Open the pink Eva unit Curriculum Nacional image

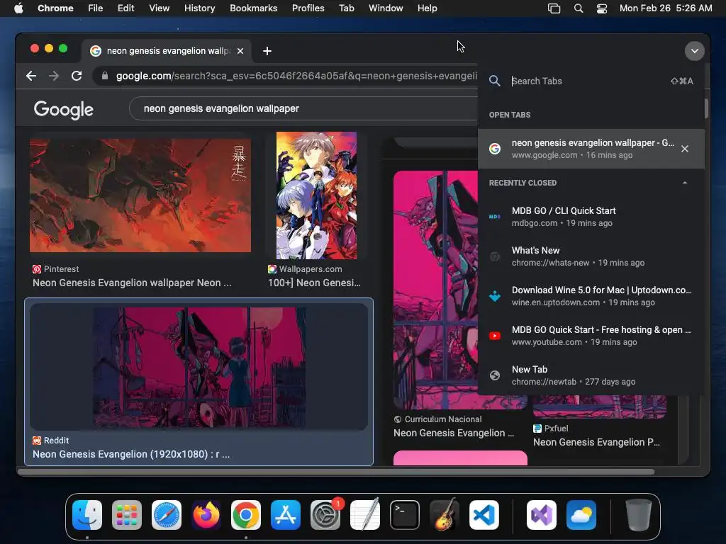(x=436, y=290)
